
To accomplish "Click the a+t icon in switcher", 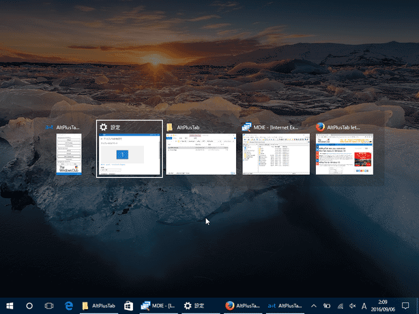I will pyautogui.click(x=49, y=127).
